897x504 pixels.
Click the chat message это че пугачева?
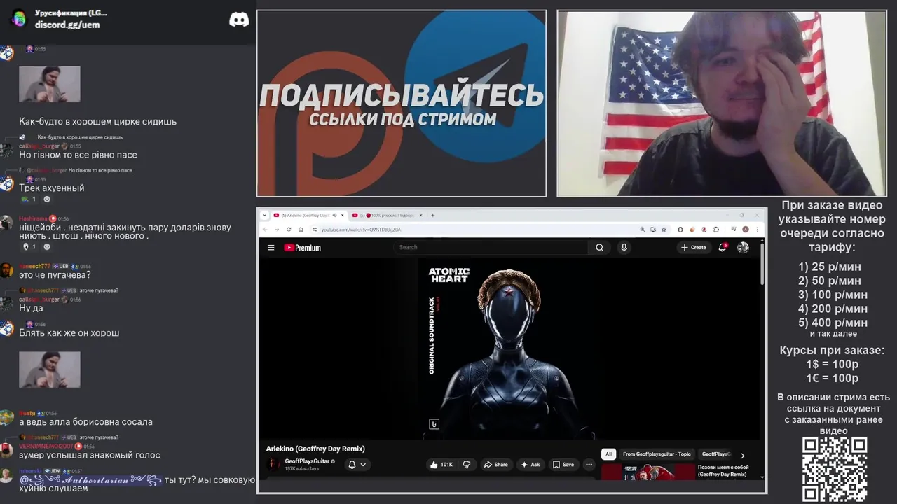[55, 274]
